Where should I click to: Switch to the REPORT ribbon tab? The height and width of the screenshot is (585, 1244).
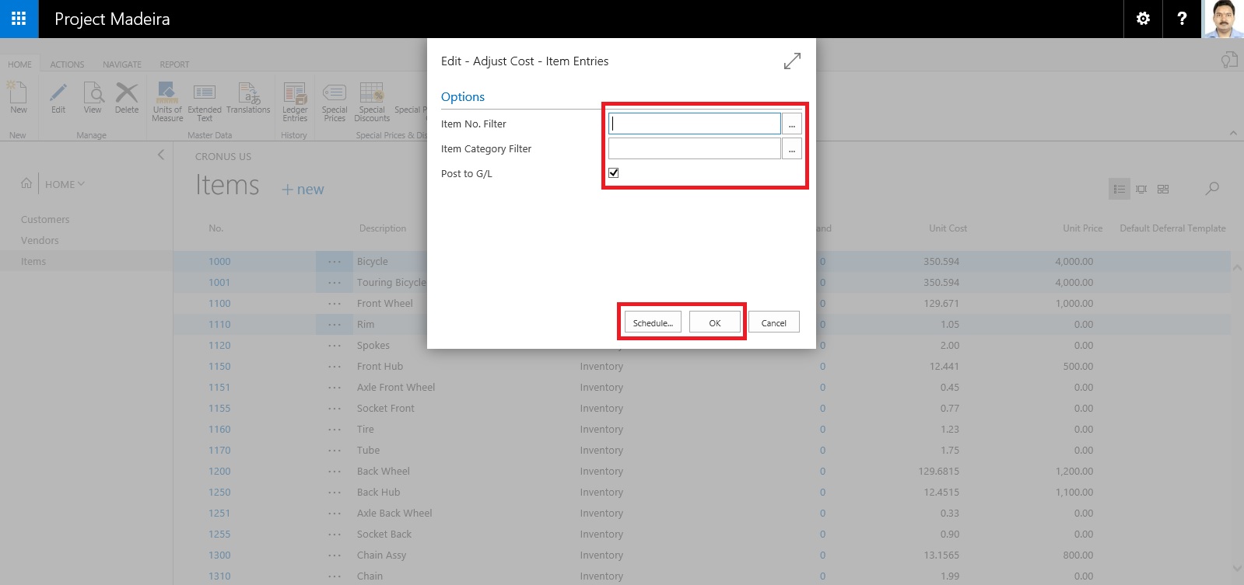[174, 64]
